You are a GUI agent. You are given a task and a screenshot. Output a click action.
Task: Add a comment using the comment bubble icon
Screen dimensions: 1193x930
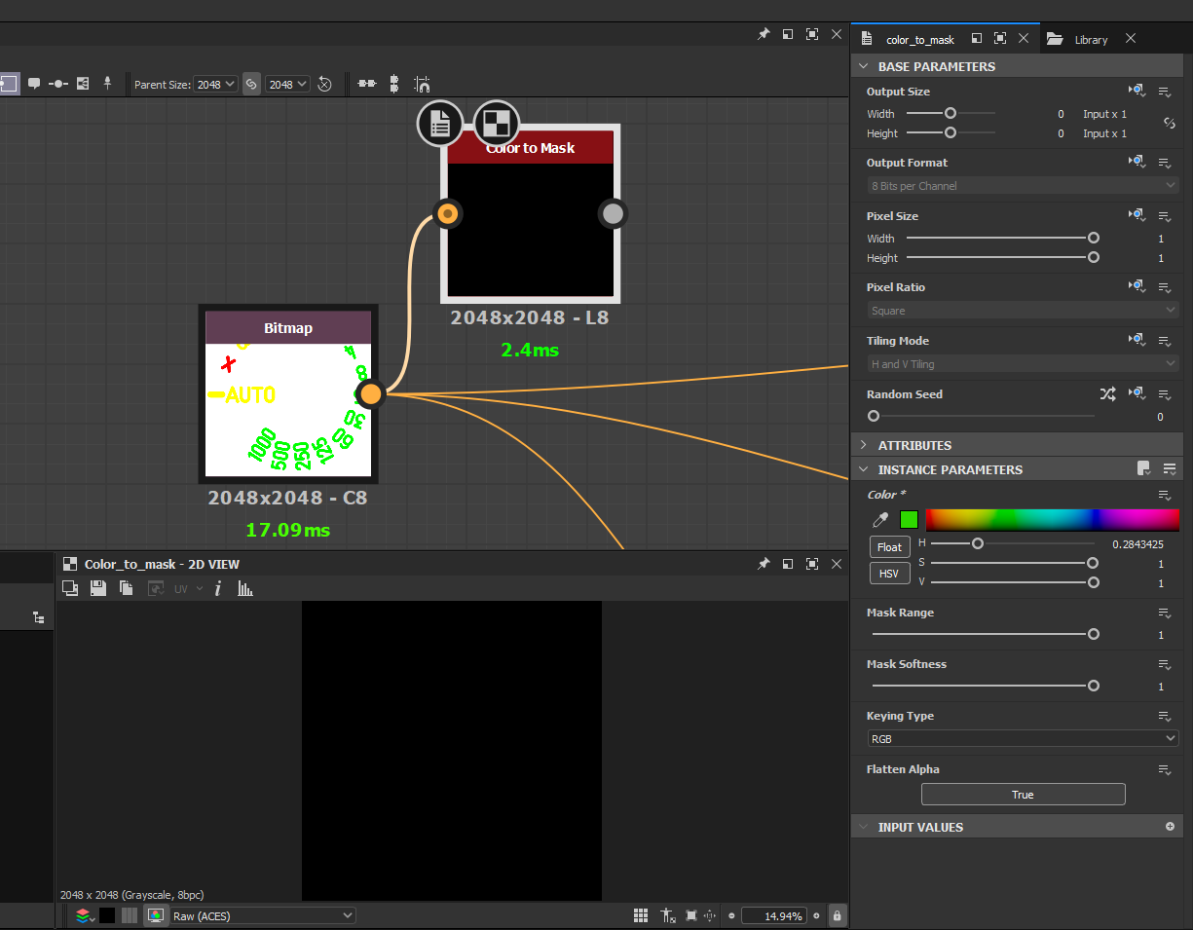34,84
